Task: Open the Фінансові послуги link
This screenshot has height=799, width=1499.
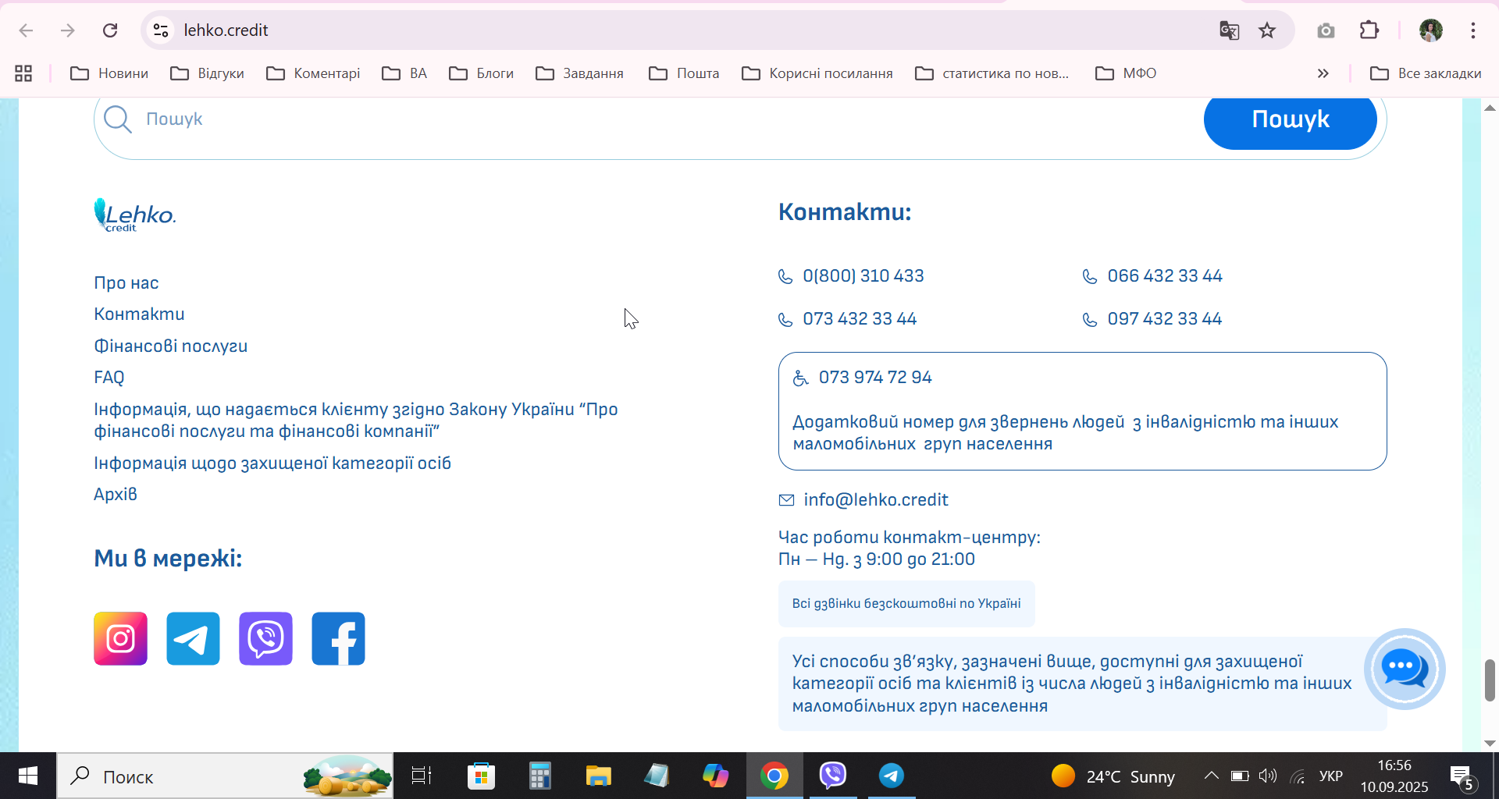Action: point(170,346)
